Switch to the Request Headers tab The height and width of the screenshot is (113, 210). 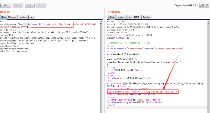tap(23, 17)
